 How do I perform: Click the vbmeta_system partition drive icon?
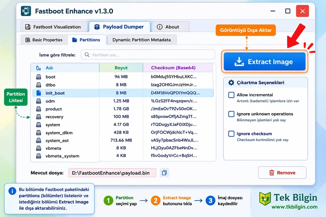pos(39,156)
